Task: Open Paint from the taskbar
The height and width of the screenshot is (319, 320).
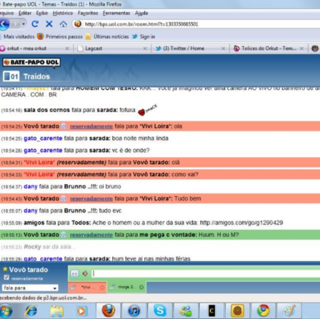Action: (x=289, y=311)
